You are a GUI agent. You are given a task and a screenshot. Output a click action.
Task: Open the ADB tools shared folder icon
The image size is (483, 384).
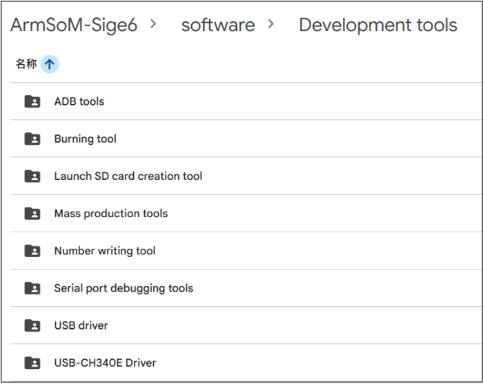[x=32, y=101]
